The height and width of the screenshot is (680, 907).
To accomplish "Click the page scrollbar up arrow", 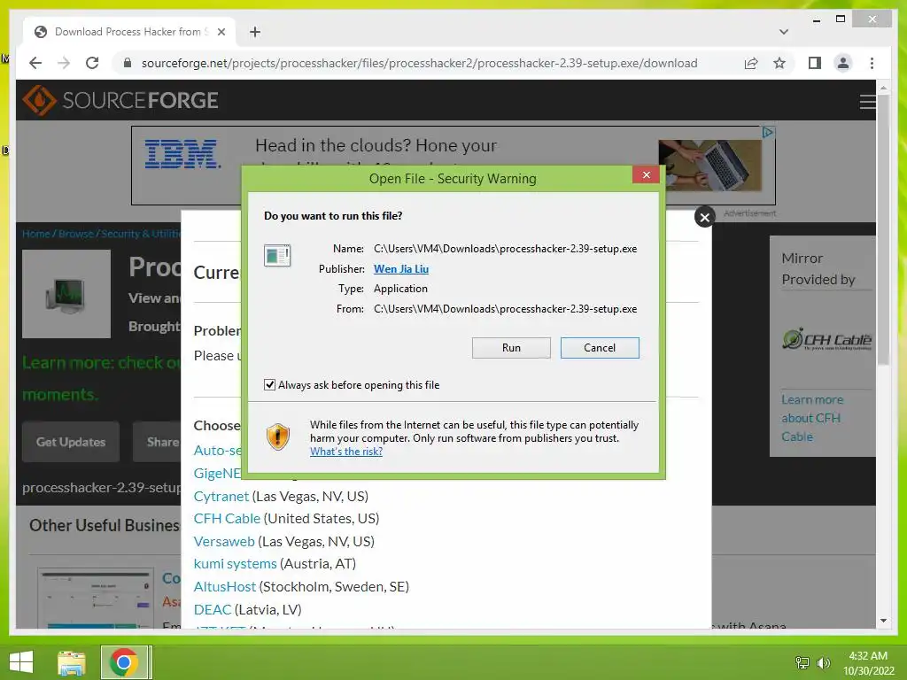I will pyautogui.click(x=883, y=88).
